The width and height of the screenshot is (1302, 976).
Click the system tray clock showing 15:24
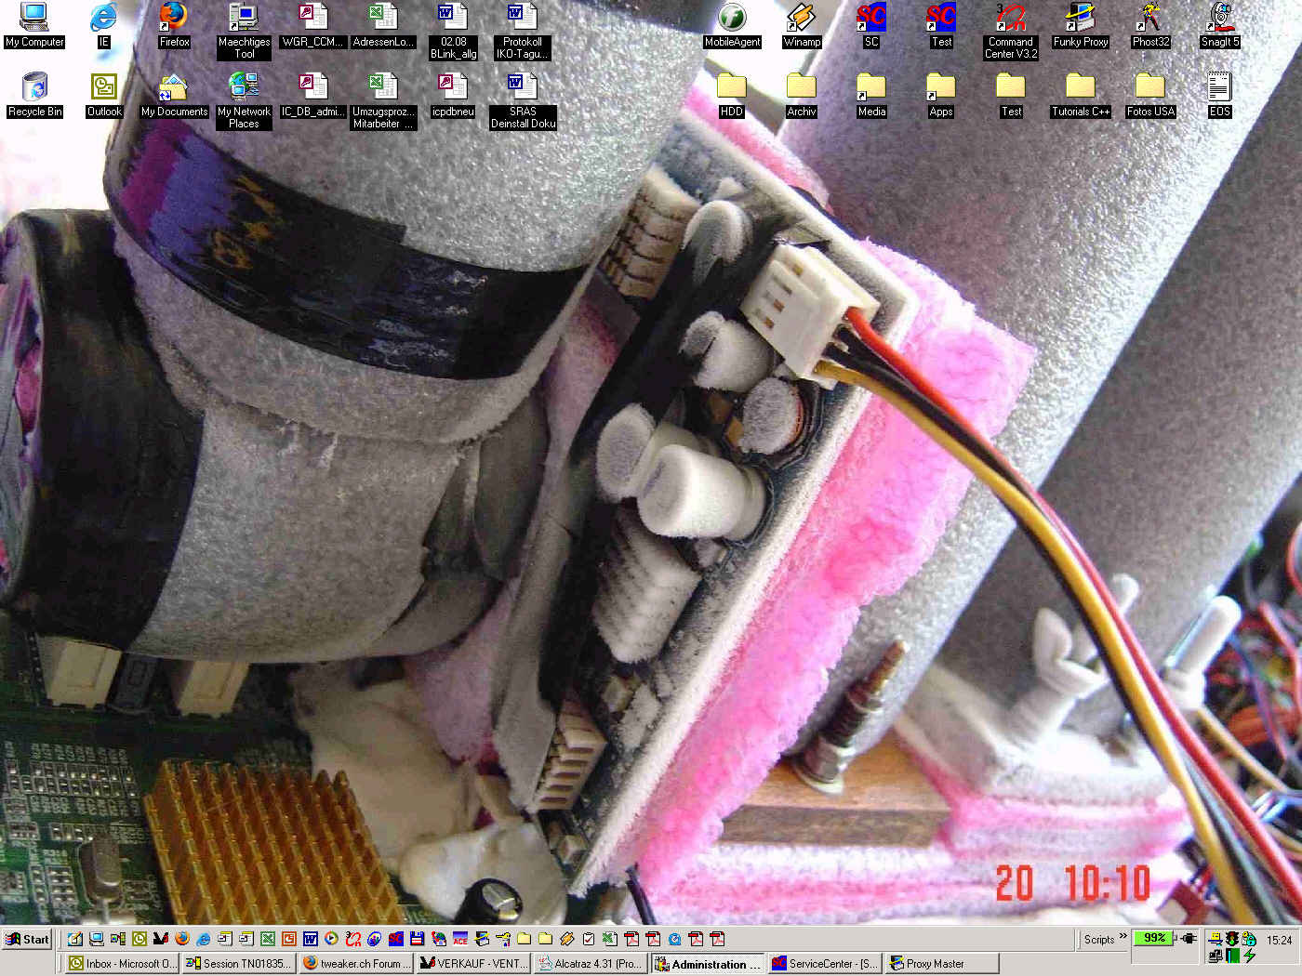coord(1279,940)
